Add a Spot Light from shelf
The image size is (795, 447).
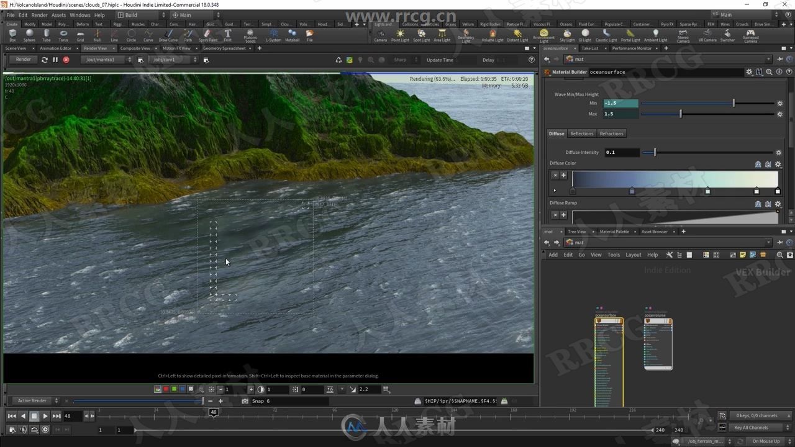[421, 35]
